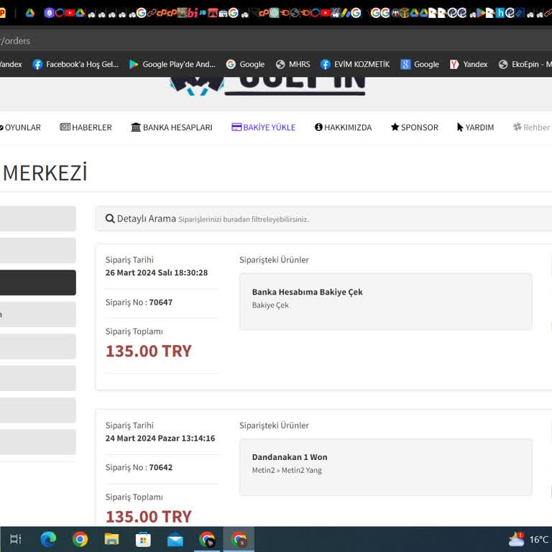Open the EVİM KOZMETİK bookmark
Image resolution: width=552 pixels, height=552 pixels.
pyautogui.click(x=355, y=65)
